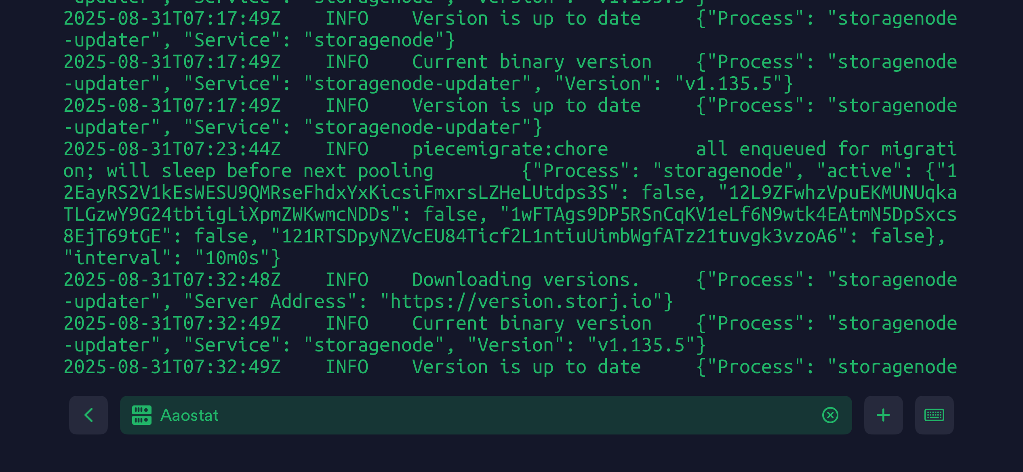Click "v1.135.5" in the storagenode-updater version line
The width and height of the screenshot is (1023, 472).
pyautogui.click(x=729, y=84)
